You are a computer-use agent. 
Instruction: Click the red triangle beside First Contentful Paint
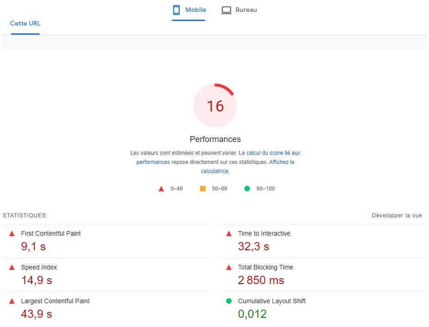click(x=12, y=233)
